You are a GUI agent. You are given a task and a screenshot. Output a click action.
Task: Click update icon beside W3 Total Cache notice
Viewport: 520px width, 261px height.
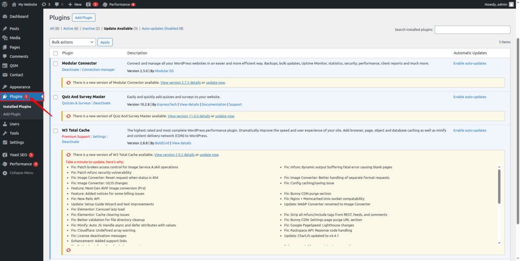(x=69, y=155)
